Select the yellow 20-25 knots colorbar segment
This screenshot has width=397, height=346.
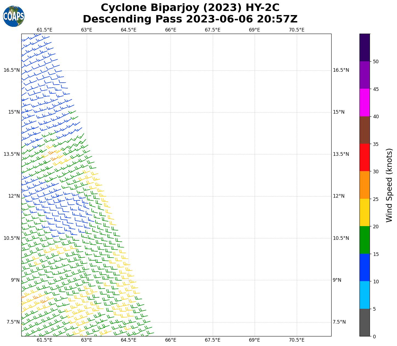coord(364,212)
